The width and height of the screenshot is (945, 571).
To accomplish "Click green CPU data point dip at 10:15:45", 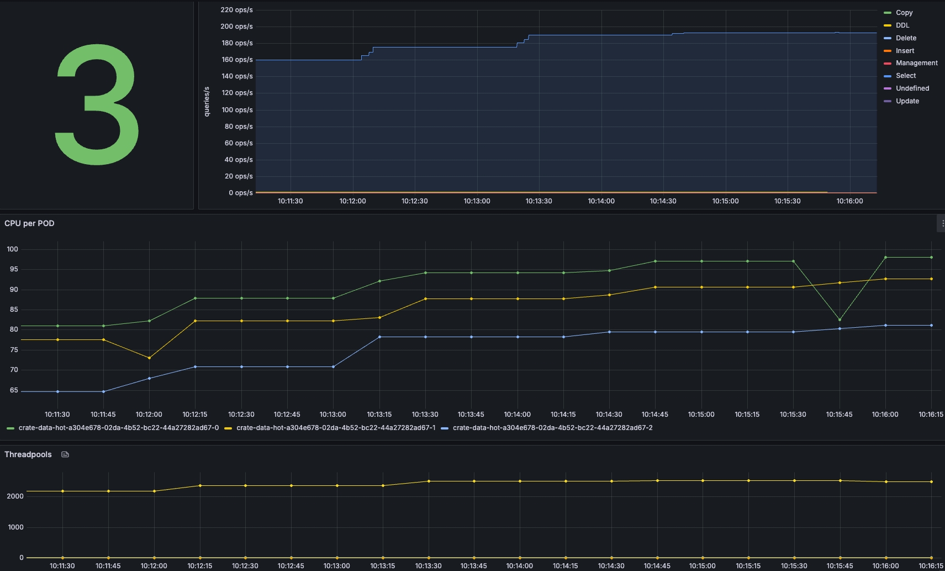I will [x=840, y=319].
